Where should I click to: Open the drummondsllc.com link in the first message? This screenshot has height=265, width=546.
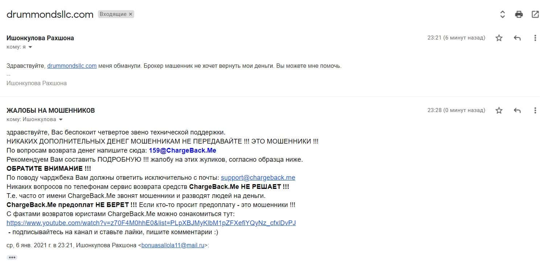[x=72, y=66]
